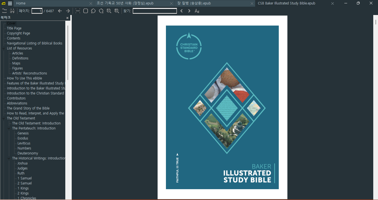Click the find text search field
The image size is (378, 200).
155,11
